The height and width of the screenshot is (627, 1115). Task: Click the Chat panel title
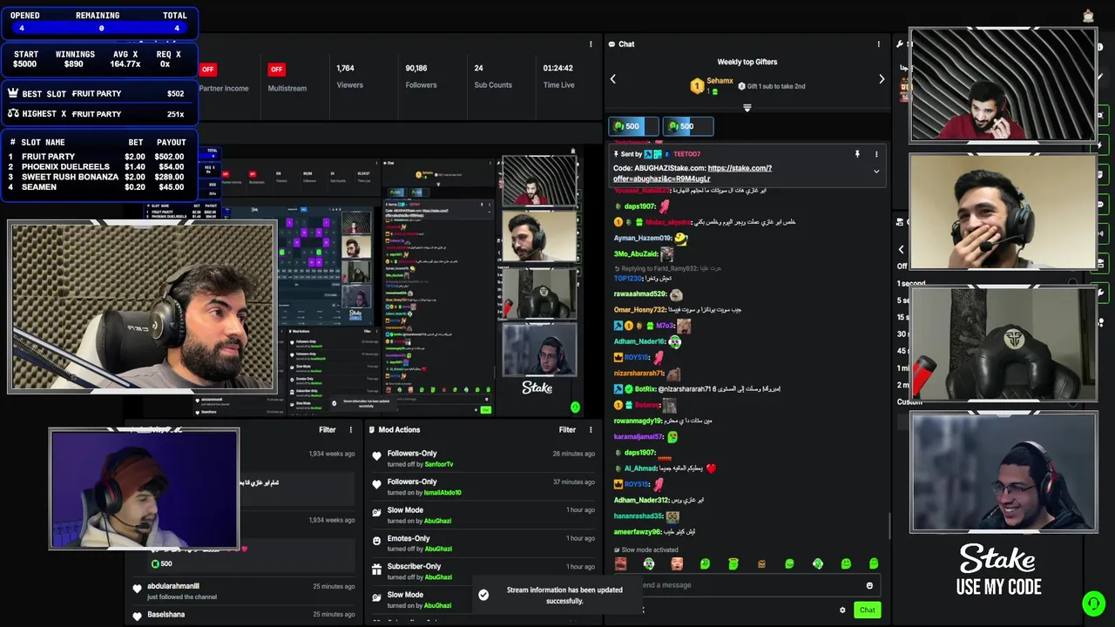click(x=626, y=44)
